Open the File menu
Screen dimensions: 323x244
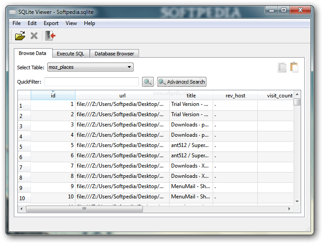[17, 23]
